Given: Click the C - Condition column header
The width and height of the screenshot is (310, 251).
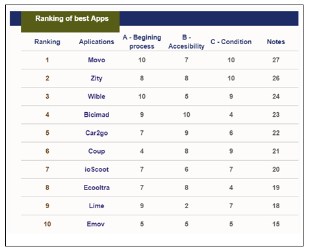Looking at the screenshot, I should click(x=231, y=42).
